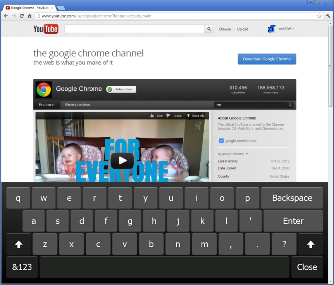Tap the p key
Viewport: 334px width, 285px height.
coord(248,198)
